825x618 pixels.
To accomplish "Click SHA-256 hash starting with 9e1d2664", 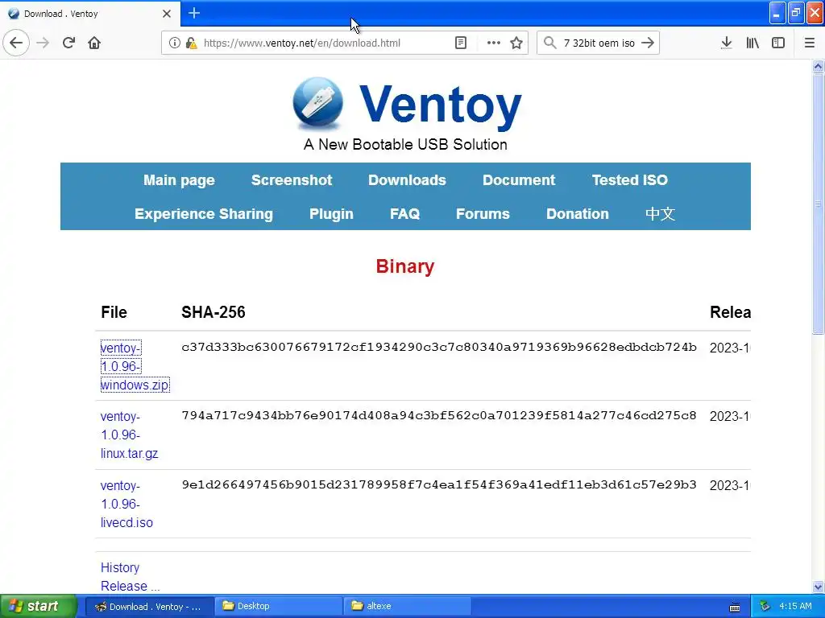I will [439, 484].
